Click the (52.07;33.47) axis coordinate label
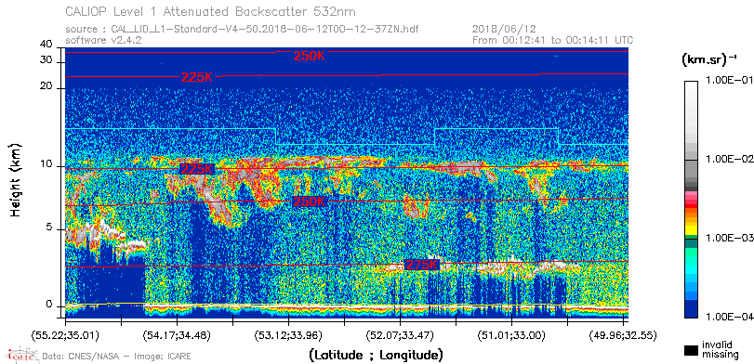This screenshot has width=754, height=364. tap(400, 334)
